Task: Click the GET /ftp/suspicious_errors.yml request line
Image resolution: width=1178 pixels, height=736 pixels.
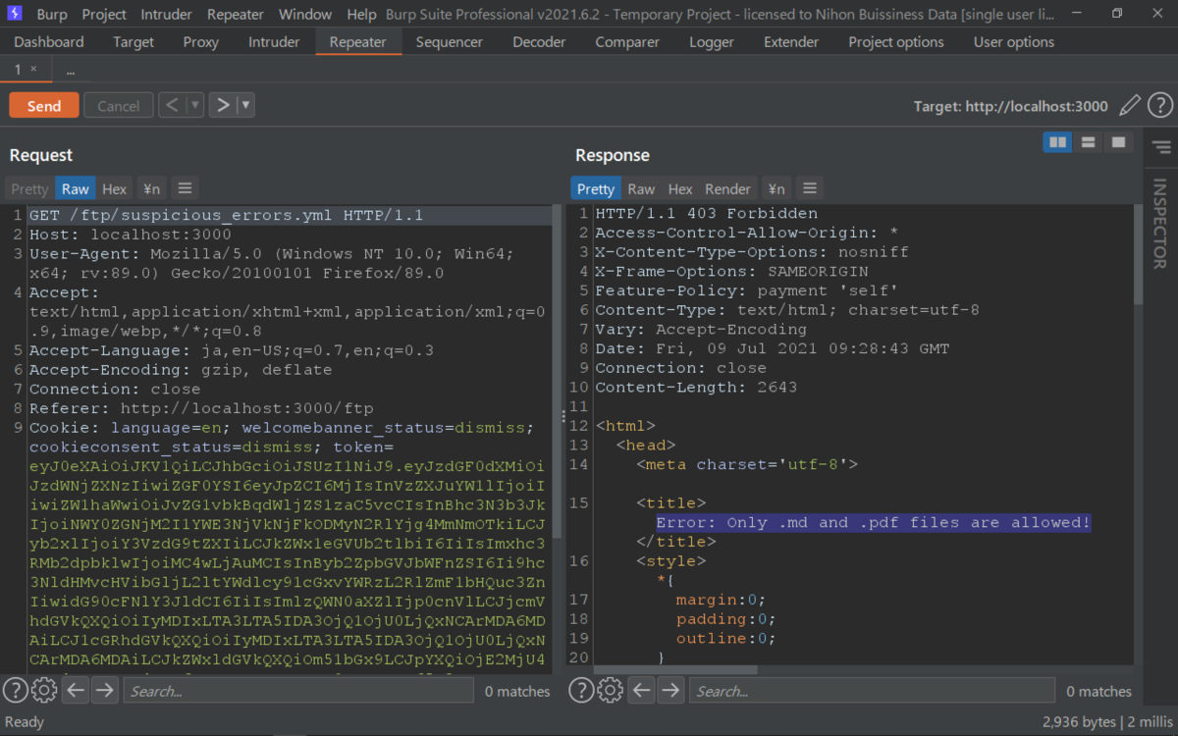Action: pyautogui.click(x=226, y=215)
